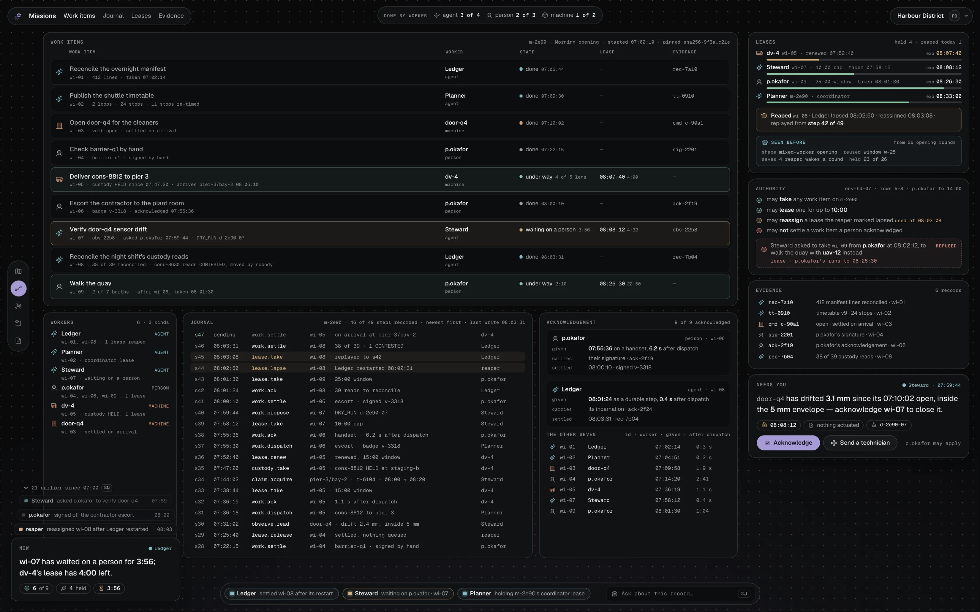Click the Planner holding coordinator lease chip
Screen dimensions: 980x612
click(524, 594)
